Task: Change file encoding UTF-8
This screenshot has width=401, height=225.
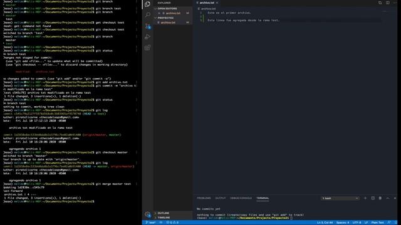Action: pyautogui.click(x=357, y=222)
